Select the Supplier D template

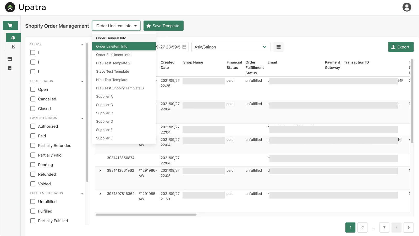point(124,122)
